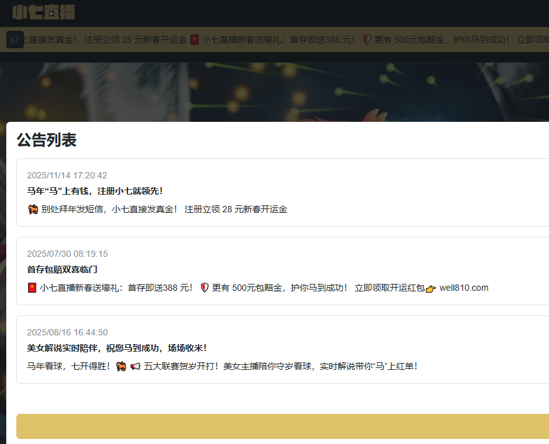The image size is (549, 444).
Task: Click the 2025/11/14 17:20:42 timestamp
Action: pyautogui.click(x=67, y=175)
